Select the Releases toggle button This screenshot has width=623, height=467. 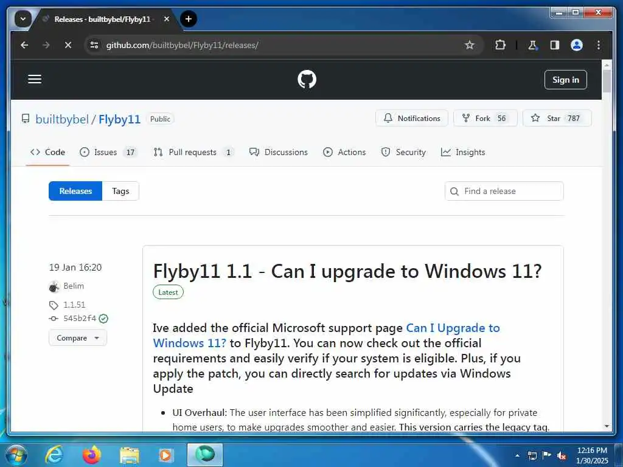75,191
